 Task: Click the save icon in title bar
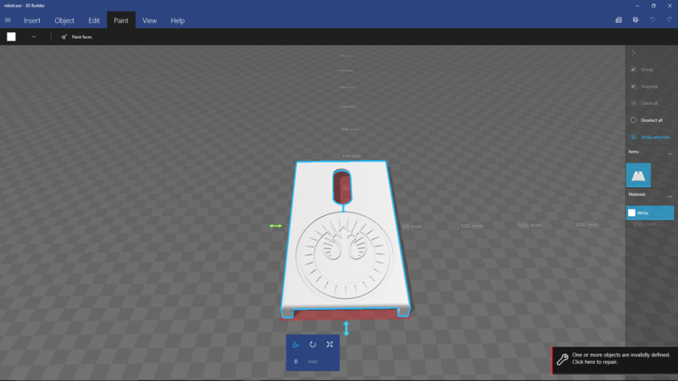[x=636, y=19]
